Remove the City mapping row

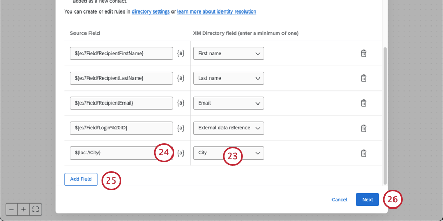[x=364, y=153]
